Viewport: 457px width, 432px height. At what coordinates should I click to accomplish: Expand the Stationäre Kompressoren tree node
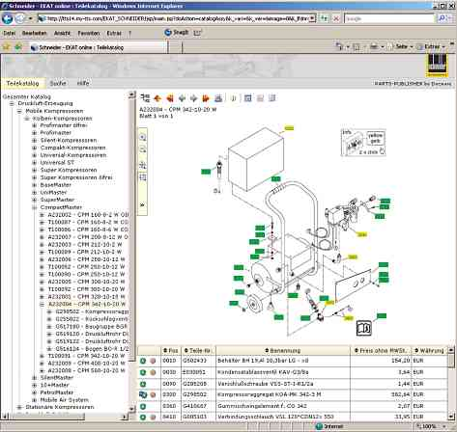(19, 407)
